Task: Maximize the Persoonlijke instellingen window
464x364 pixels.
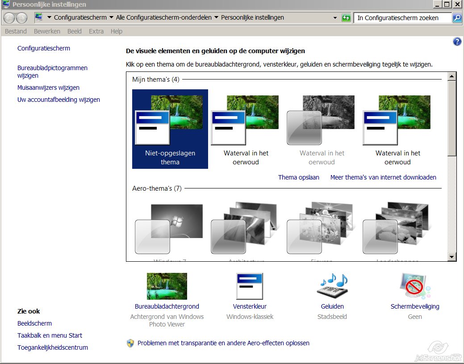Action: point(447,4)
